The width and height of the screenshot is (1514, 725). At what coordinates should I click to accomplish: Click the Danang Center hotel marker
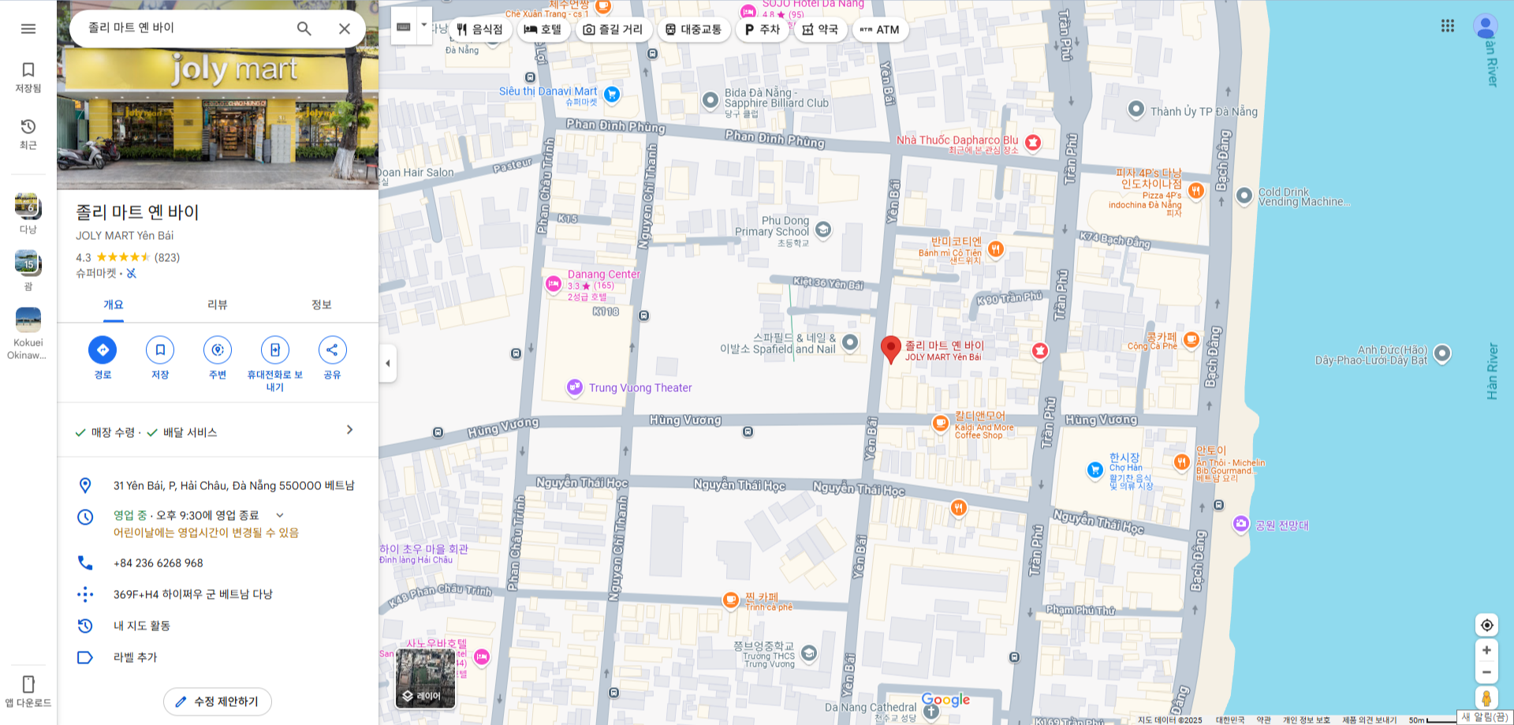coord(554,284)
